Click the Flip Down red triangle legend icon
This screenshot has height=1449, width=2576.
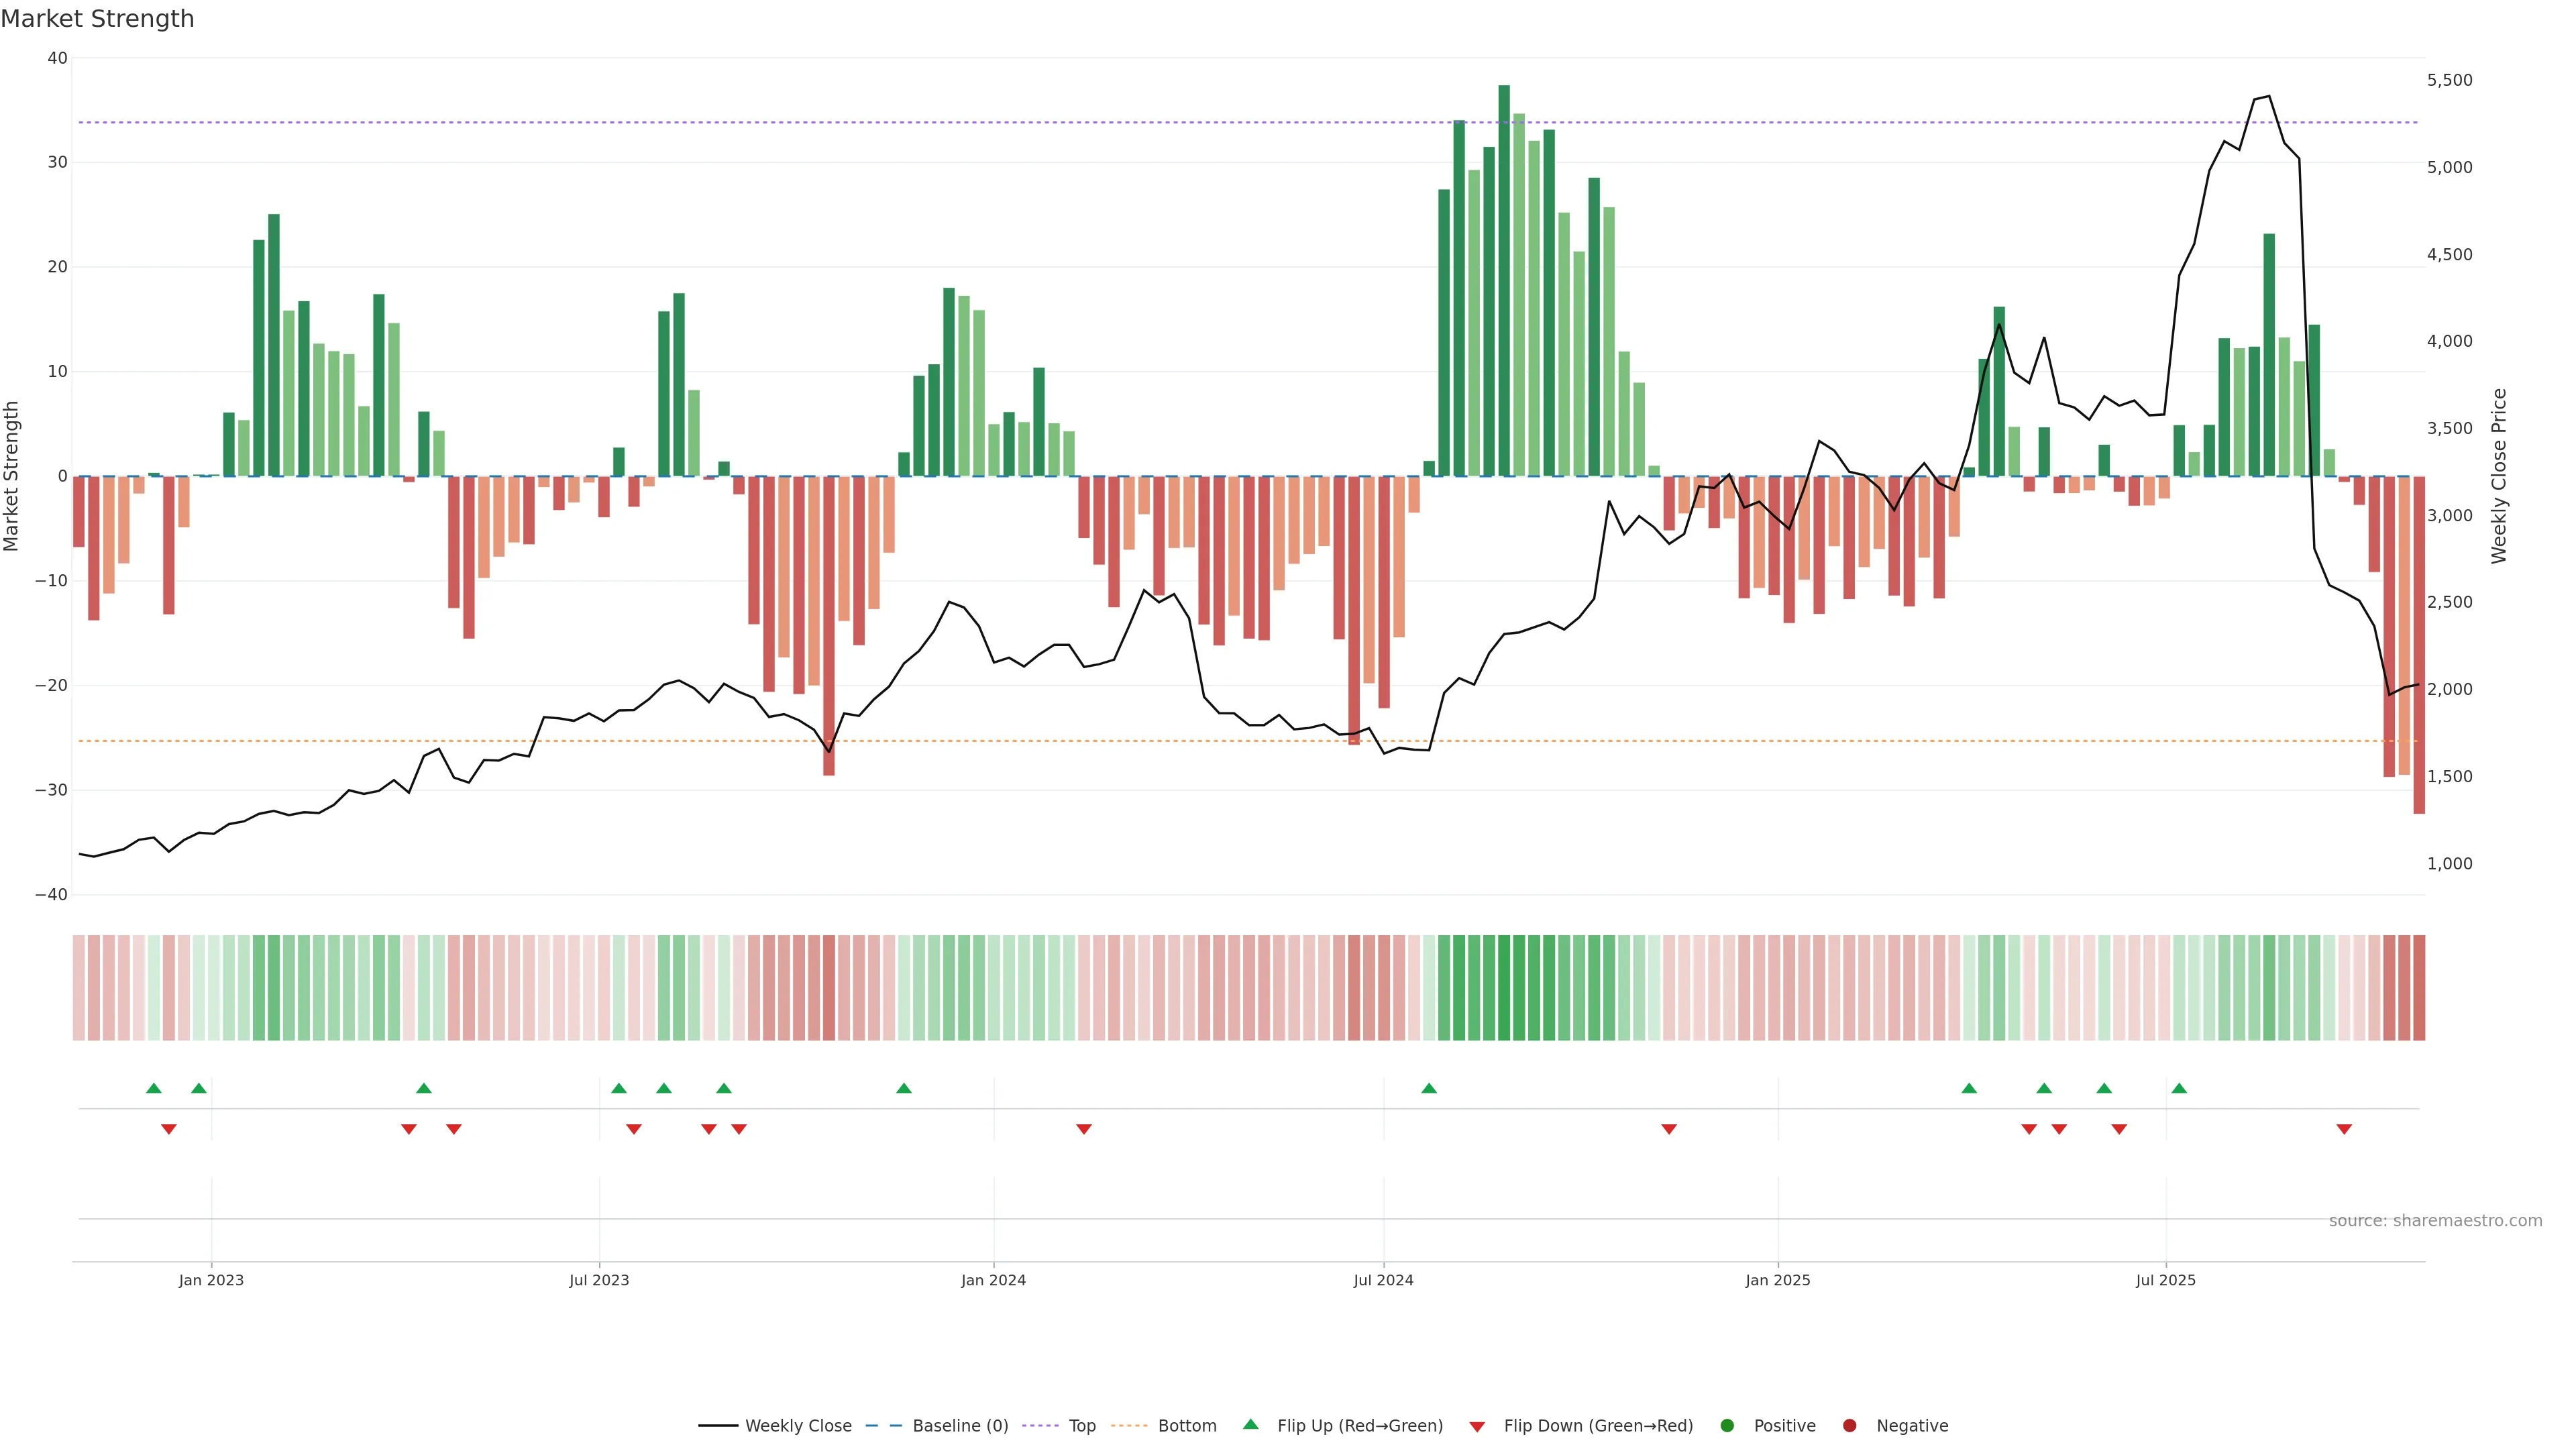tap(1477, 1427)
